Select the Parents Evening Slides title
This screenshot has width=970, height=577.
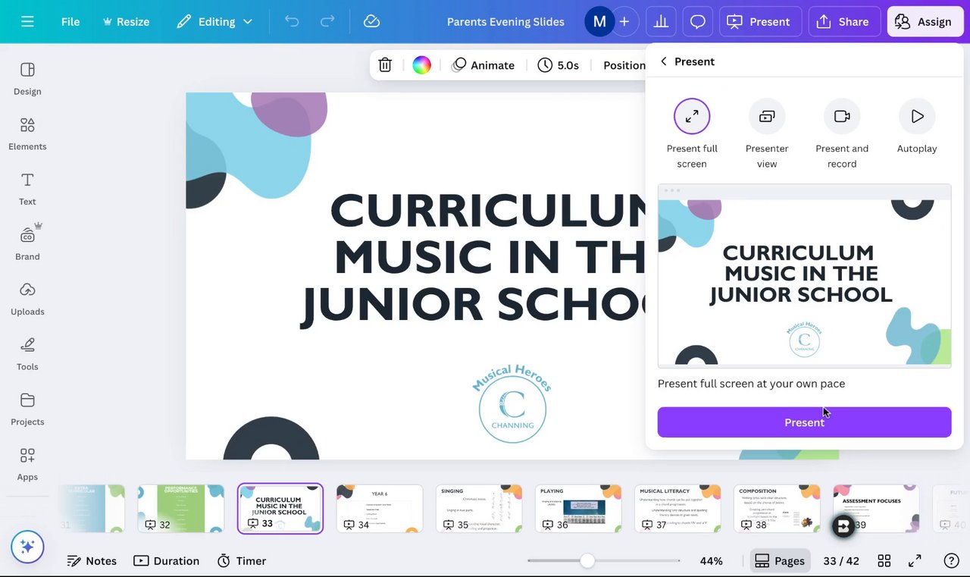(x=505, y=22)
